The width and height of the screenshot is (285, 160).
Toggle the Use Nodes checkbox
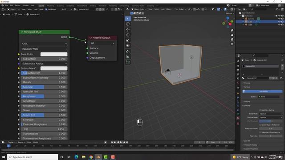pyautogui.click(x=46, y=9)
